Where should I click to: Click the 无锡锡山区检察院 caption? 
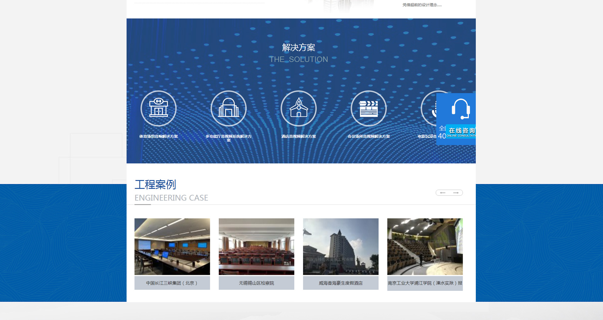256,283
